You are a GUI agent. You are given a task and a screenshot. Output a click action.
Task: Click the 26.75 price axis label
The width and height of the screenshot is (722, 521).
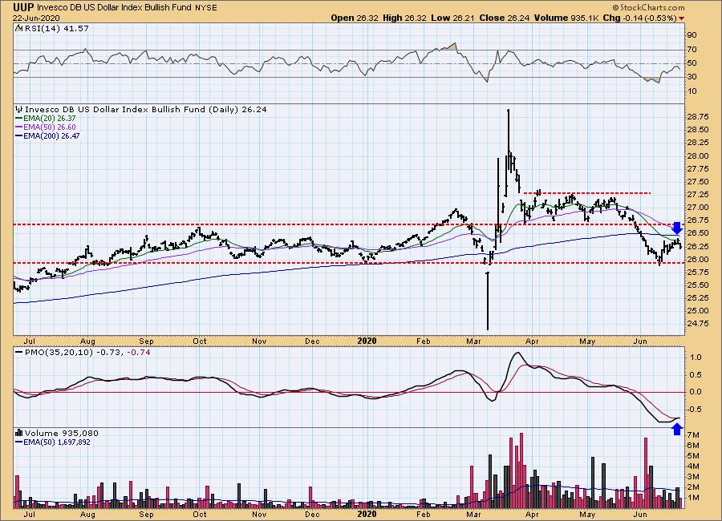tap(698, 220)
